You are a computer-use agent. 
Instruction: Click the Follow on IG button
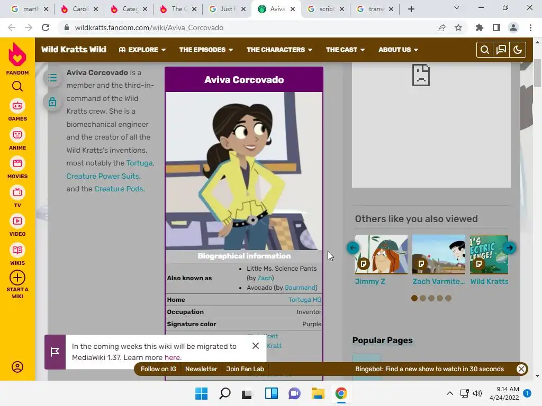158,369
